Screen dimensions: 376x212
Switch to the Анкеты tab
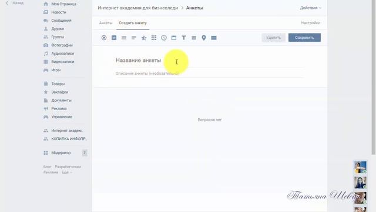[x=106, y=23]
